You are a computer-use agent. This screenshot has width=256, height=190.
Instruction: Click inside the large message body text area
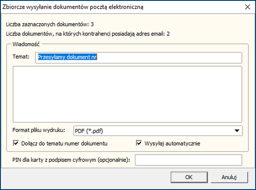point(127,94)
